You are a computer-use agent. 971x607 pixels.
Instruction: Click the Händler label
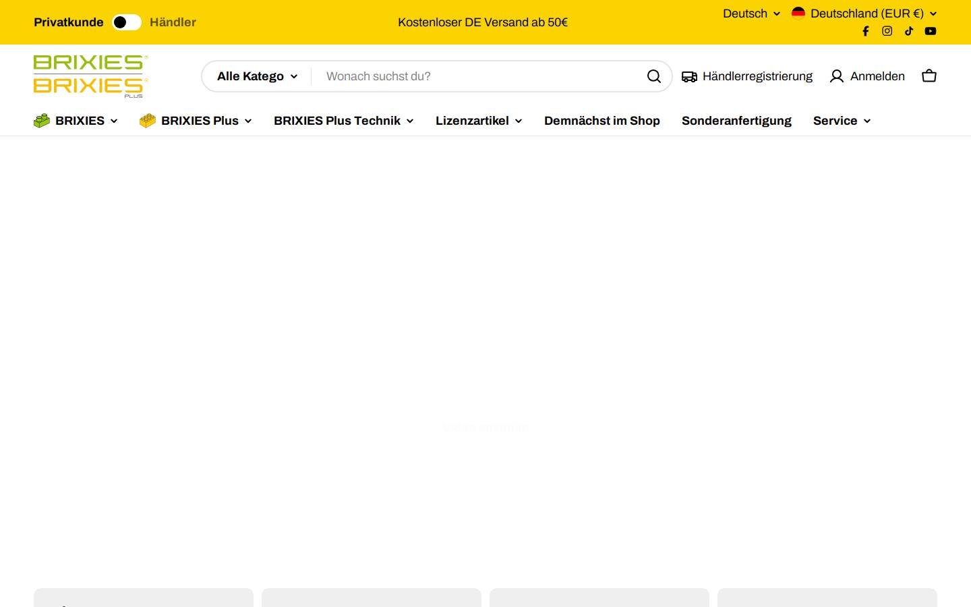pos(173,22)
